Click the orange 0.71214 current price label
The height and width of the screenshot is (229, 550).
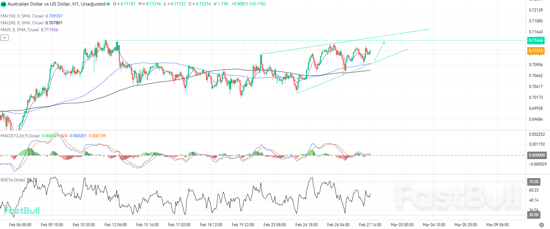coord(536,51)
